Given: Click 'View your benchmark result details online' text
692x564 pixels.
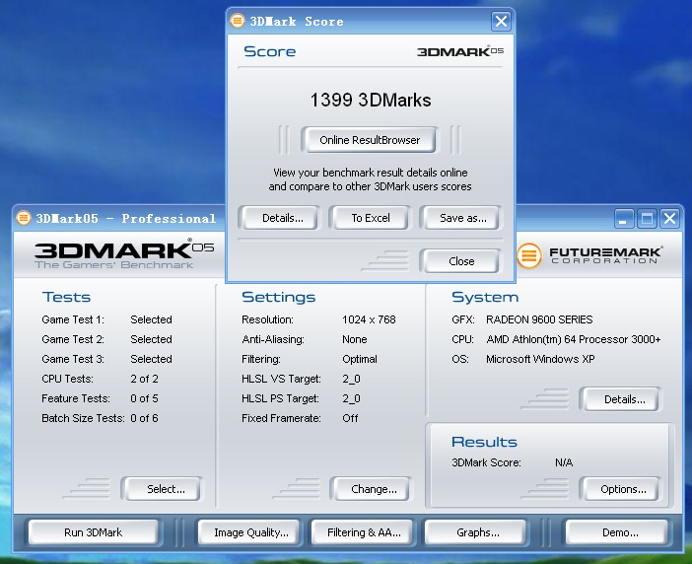Looking at the screenshot, I should coord(371,173).
